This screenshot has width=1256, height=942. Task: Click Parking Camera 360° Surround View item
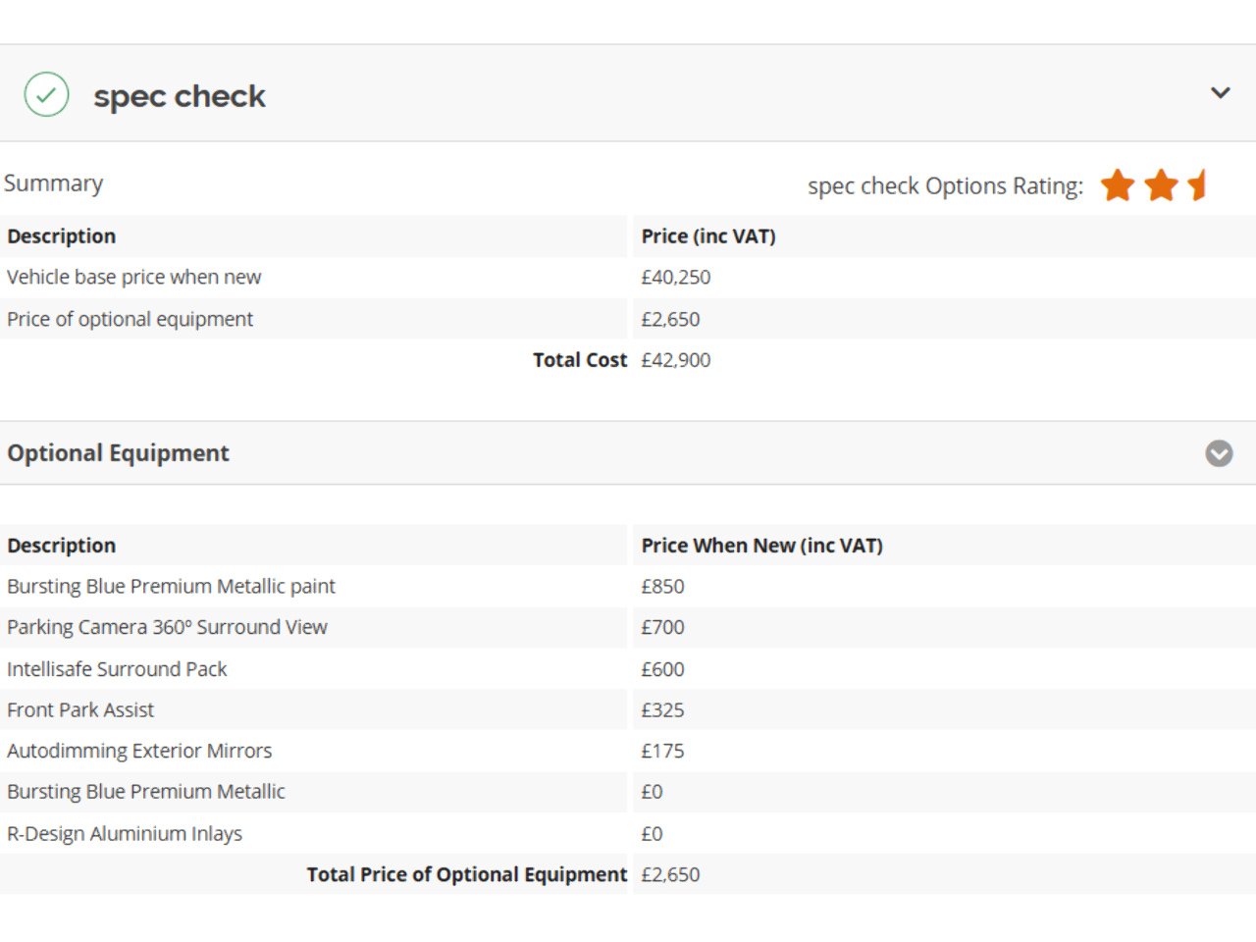(167, 628)
